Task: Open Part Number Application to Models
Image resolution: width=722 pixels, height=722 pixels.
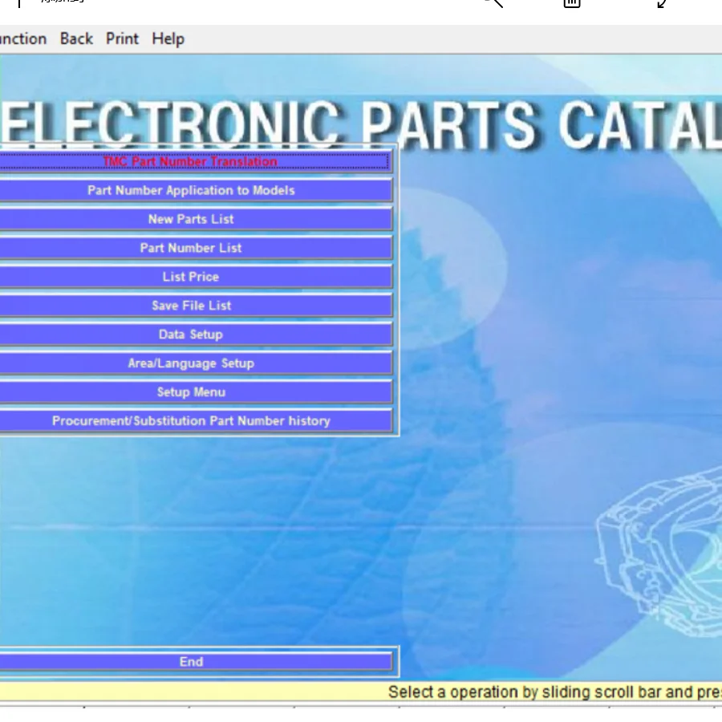Action: tap(191, 190)
